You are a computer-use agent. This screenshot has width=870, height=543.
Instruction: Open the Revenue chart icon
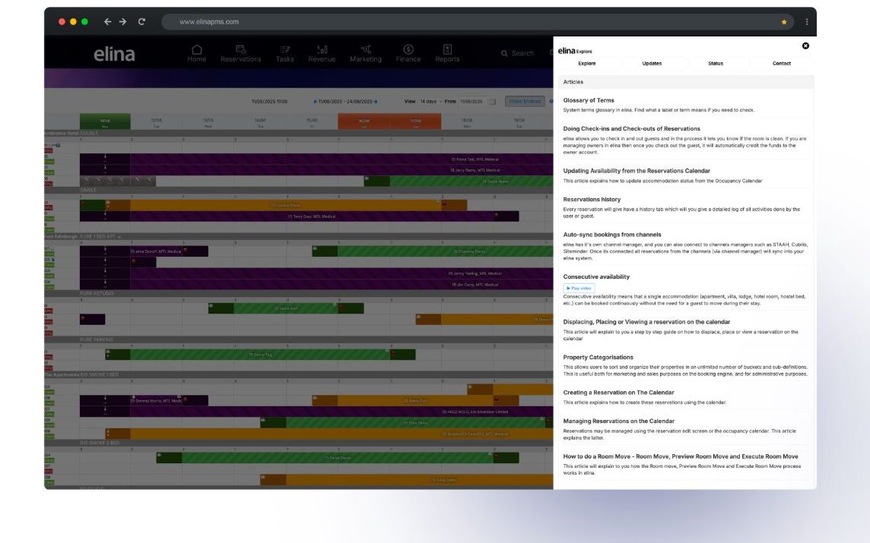pos(322,49)
